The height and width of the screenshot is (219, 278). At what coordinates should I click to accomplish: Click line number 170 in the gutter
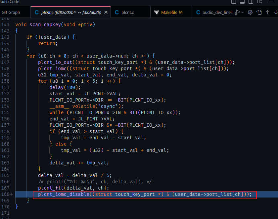coord(5,207)
